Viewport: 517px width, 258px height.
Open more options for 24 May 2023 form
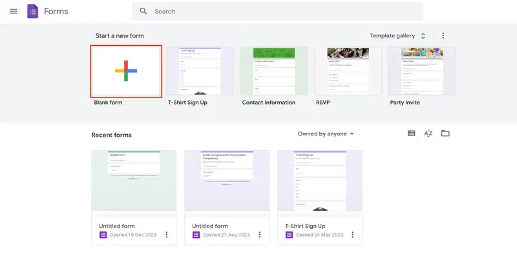tap(352, 235)
